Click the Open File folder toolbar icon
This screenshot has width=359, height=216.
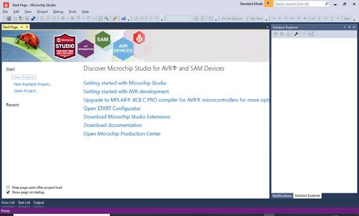[21, 19]
